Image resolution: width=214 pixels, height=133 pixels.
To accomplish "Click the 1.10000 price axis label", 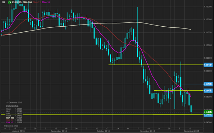I will (x=208, y=45).
